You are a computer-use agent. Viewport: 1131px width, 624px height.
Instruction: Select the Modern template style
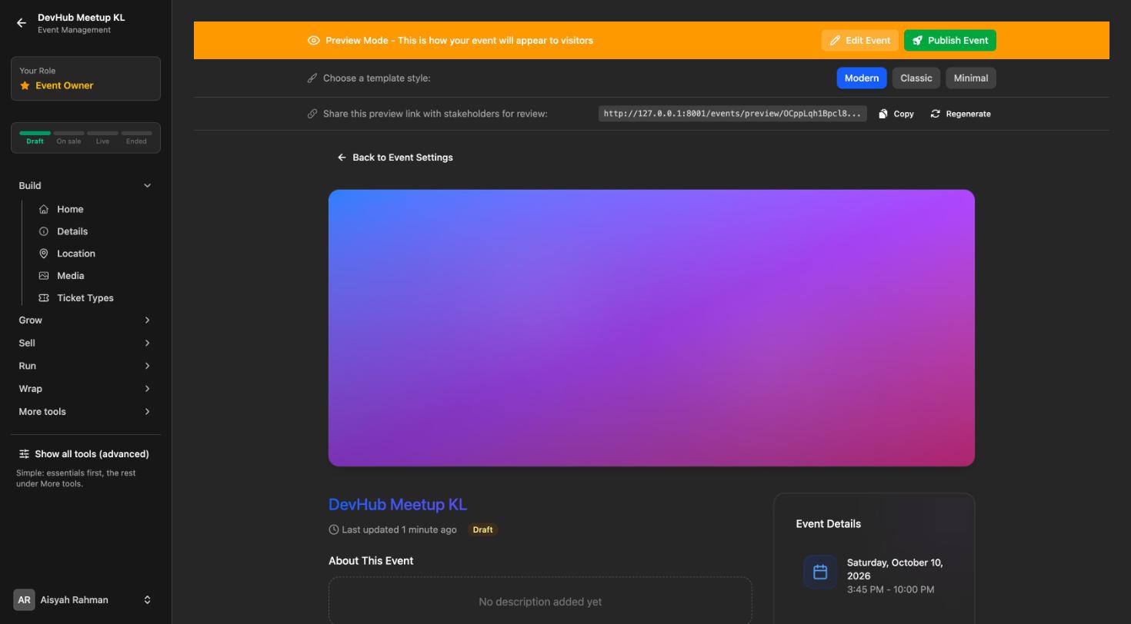tap(862, 78)
